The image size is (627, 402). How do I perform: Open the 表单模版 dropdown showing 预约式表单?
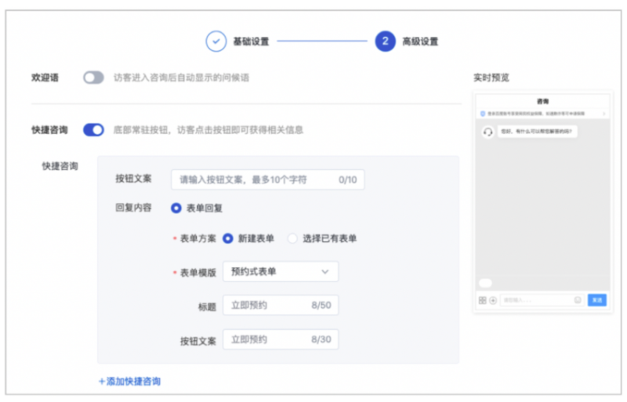point(281,272)
